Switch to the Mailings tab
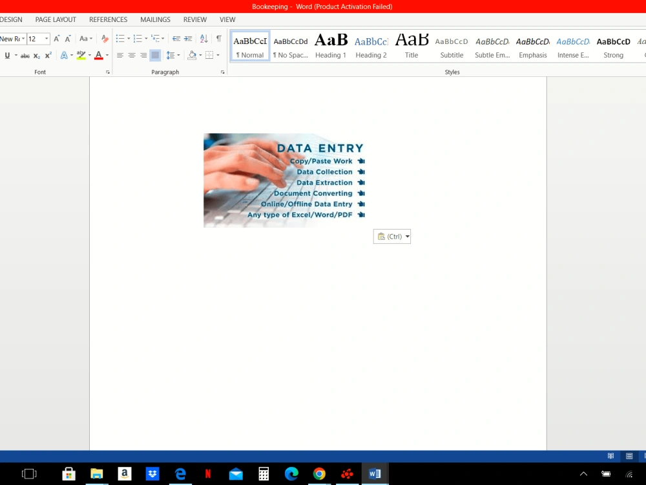Viewport: 646px width, 485px height. coord(155,19)
